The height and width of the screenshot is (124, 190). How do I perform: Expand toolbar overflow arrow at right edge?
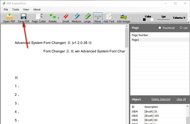pyautogui.click(x=188, y=22)
